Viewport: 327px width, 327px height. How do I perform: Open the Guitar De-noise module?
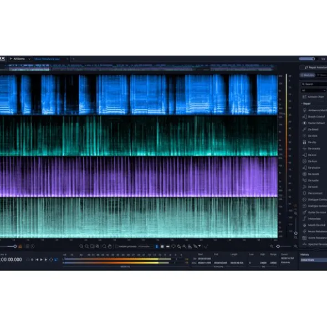[x=315, y=212]
